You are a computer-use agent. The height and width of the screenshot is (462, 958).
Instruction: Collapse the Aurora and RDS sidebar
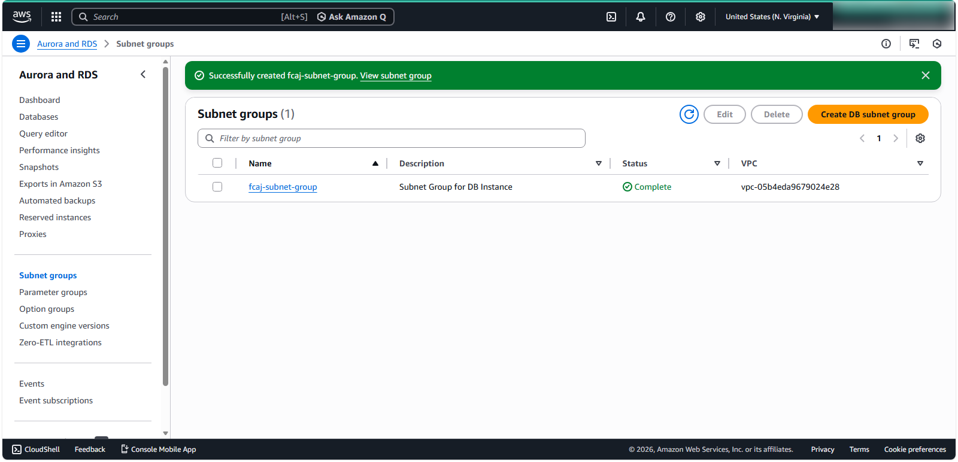click(143, 74)
